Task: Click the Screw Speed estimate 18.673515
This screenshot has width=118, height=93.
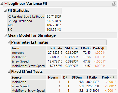Action: (x=55, y=61)
